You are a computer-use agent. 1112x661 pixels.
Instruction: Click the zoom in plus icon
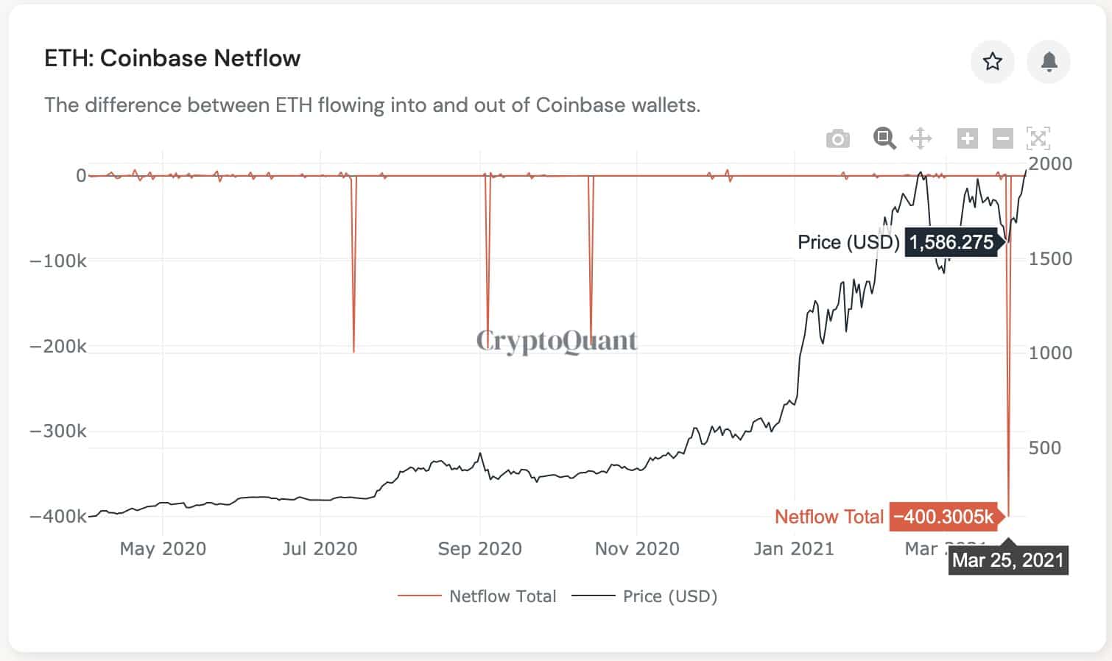[967, 138]
